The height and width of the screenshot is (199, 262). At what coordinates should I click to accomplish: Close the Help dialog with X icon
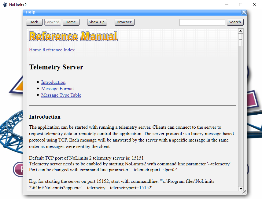click(244, 12)
